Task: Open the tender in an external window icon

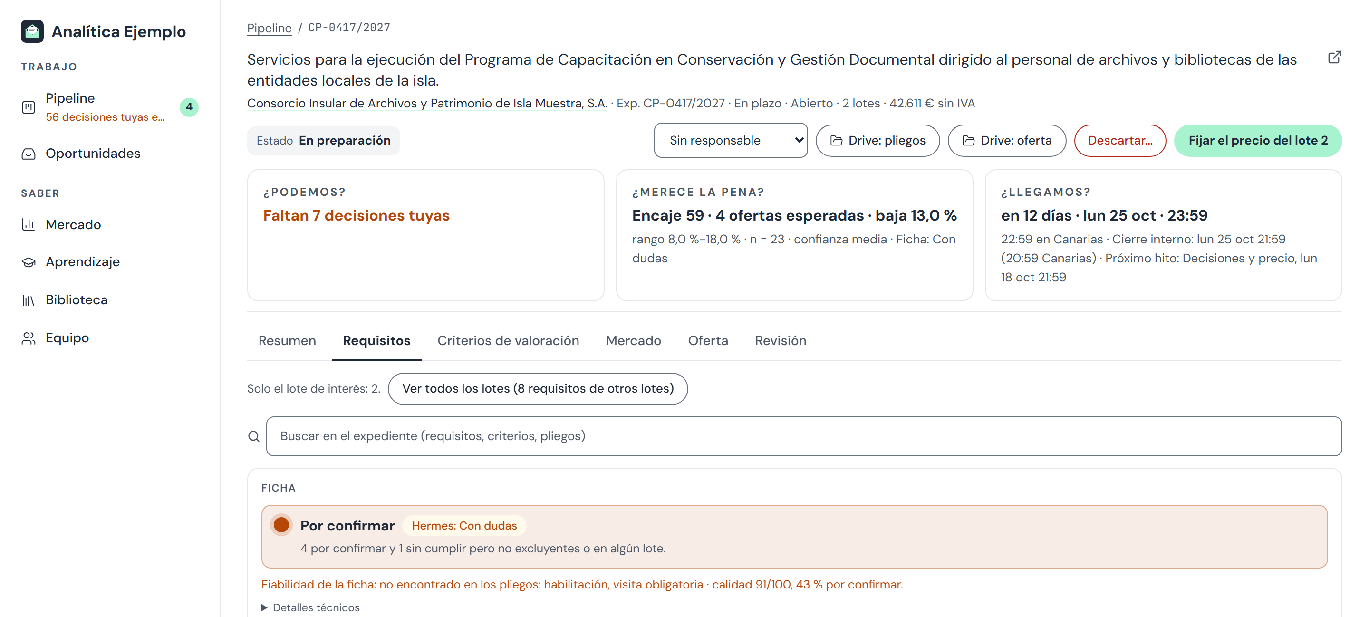Action: [x=1334, y=58]
